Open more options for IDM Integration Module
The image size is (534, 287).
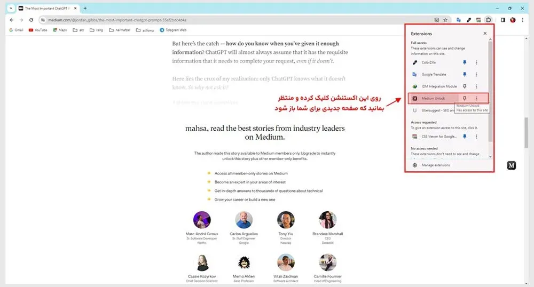476,86
